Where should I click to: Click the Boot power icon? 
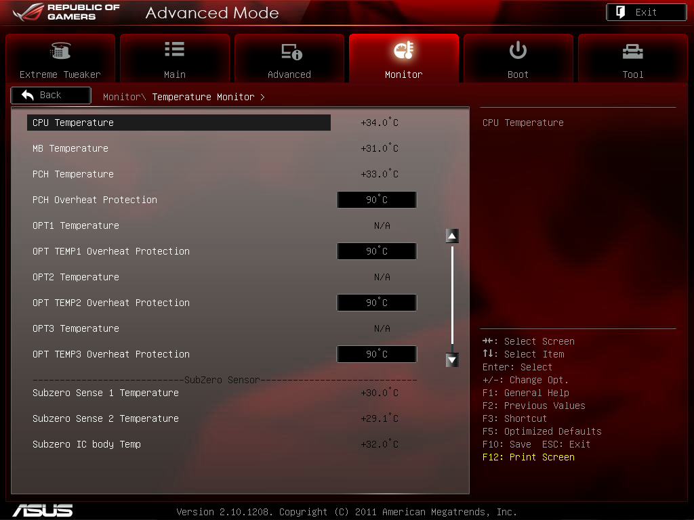click(518, 50)
